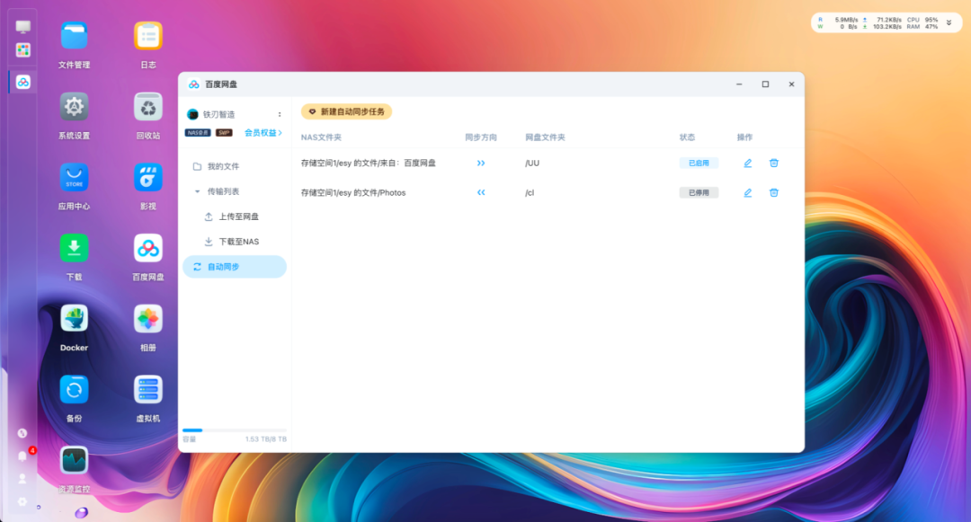Click the gear icon at dock bottom
Screen dimensions: 971x522
(22, 501)
